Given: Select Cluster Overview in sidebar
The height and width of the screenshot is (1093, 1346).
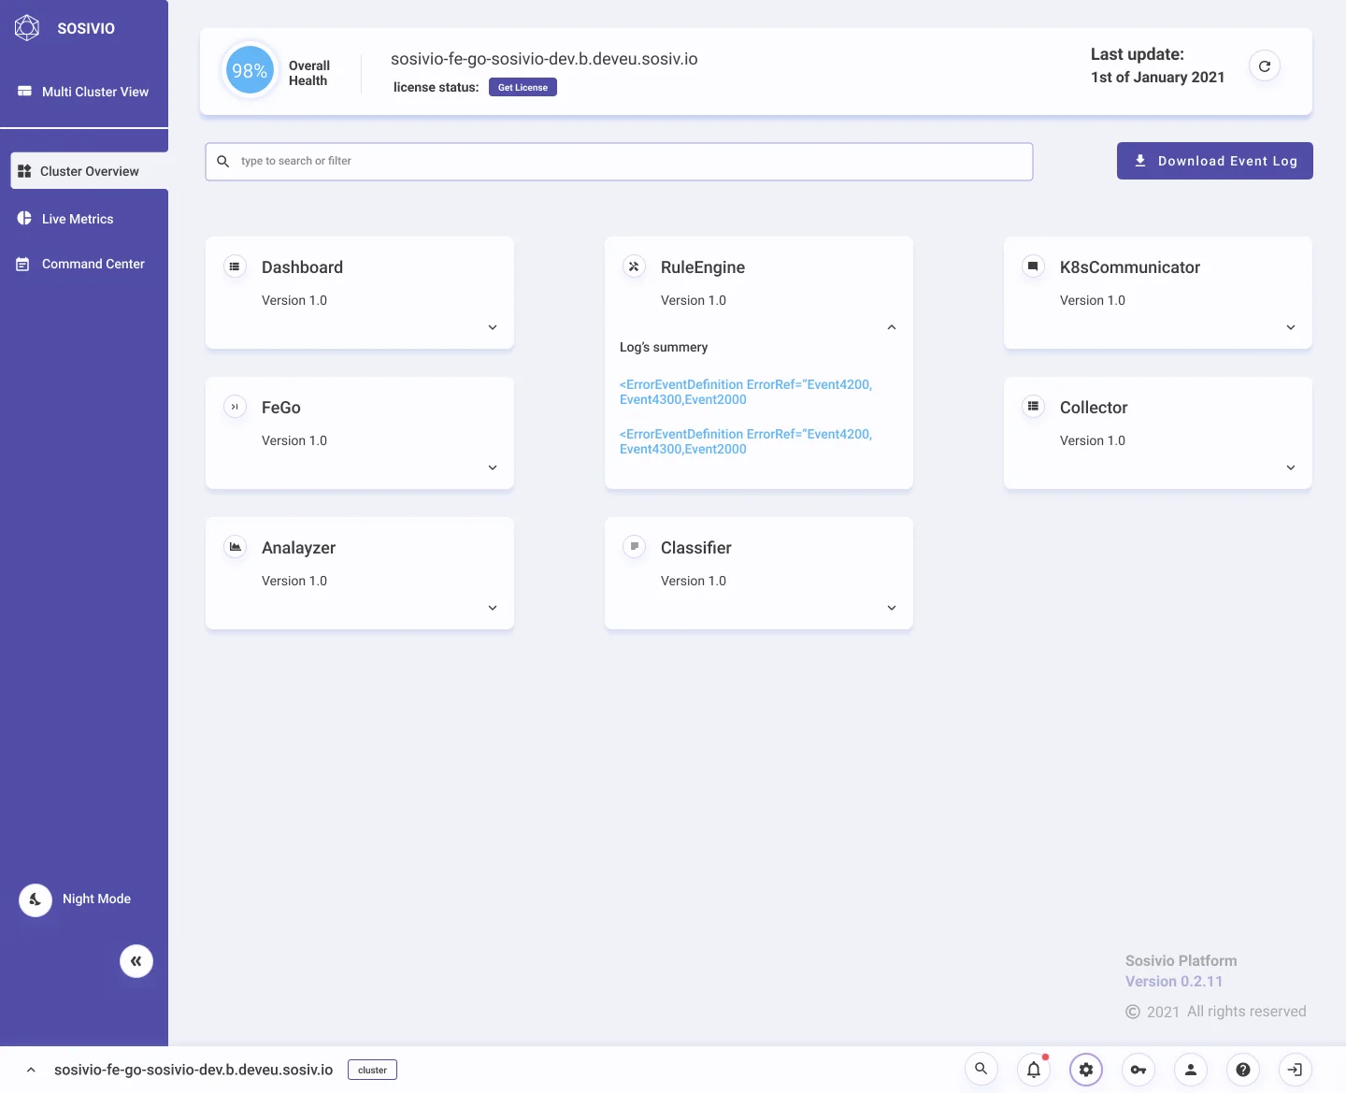Looking at the screenshot, I should pyautogui.click(x=90, y=171).
